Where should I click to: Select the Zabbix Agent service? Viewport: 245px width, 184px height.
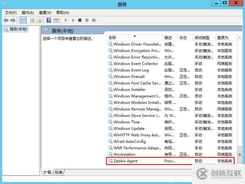tap(170, 161)
